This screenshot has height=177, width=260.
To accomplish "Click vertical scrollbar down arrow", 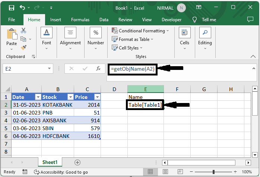I will coord(255,155).
